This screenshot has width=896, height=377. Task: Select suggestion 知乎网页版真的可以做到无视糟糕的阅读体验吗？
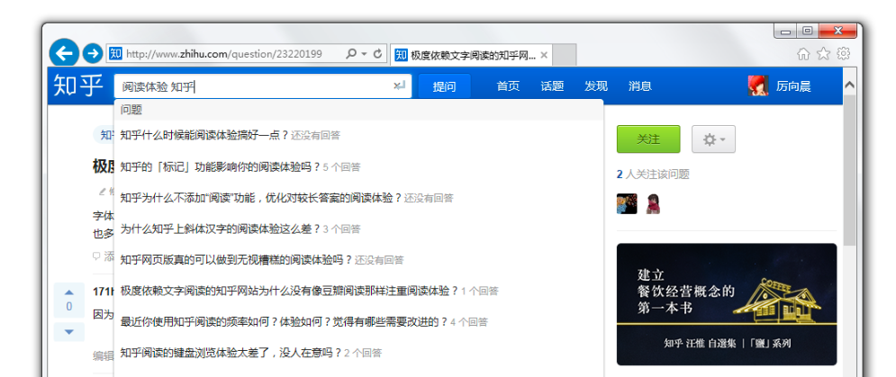[x=359, y=259]
